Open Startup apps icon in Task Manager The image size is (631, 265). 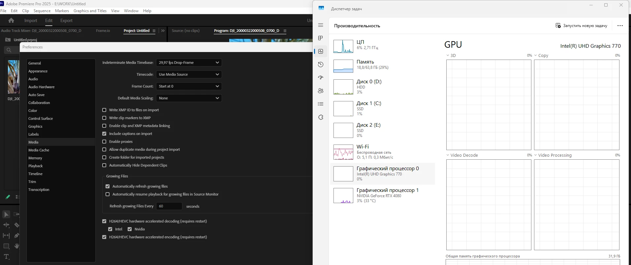(x=321, y=78)
